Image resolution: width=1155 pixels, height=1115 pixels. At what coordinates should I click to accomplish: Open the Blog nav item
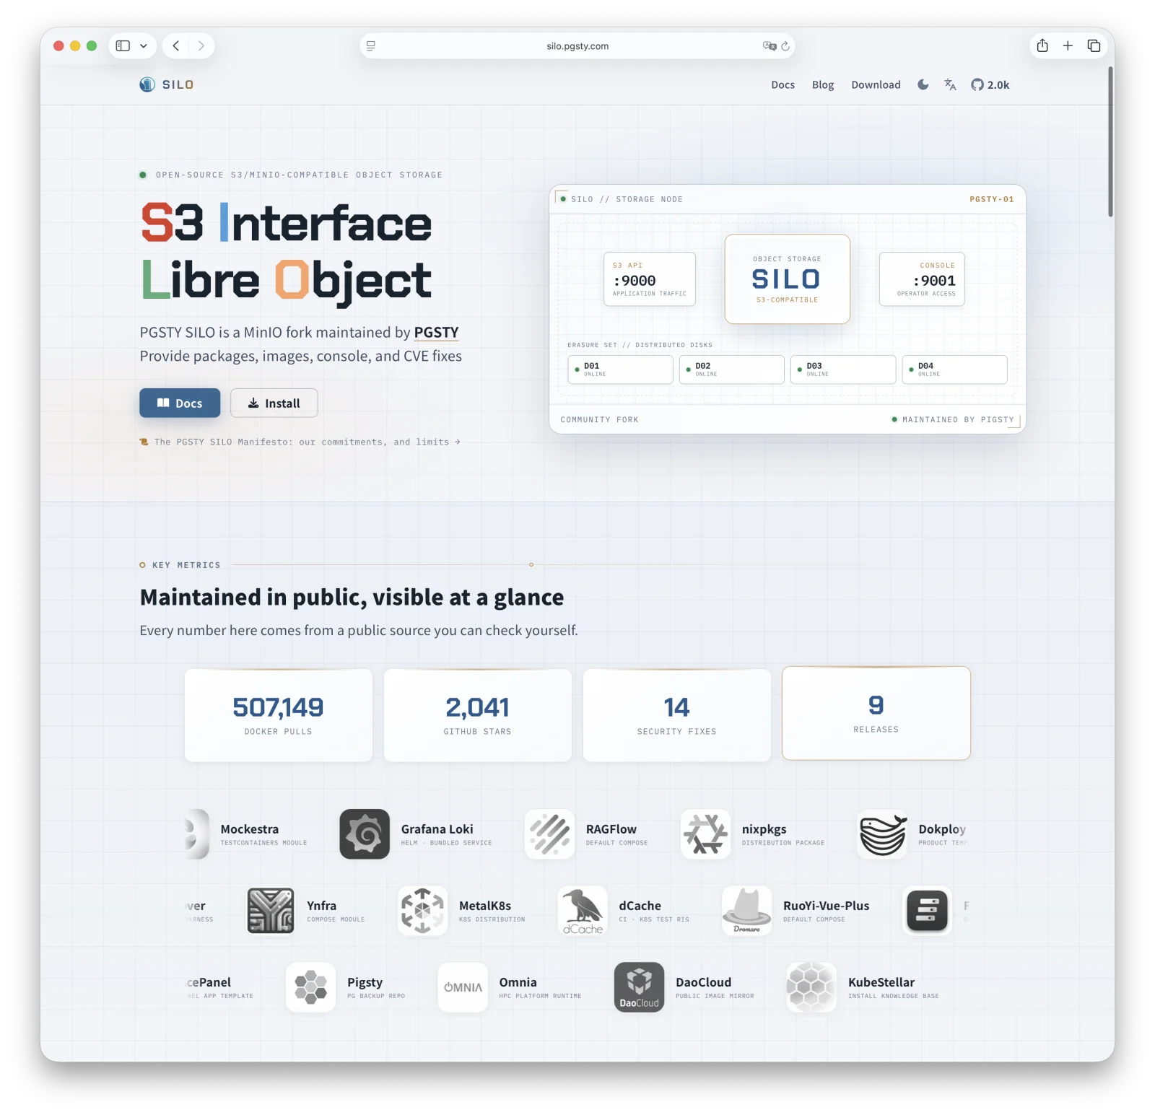coord(823,84)
